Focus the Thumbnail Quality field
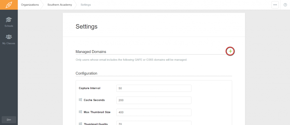 click(154, 123)
